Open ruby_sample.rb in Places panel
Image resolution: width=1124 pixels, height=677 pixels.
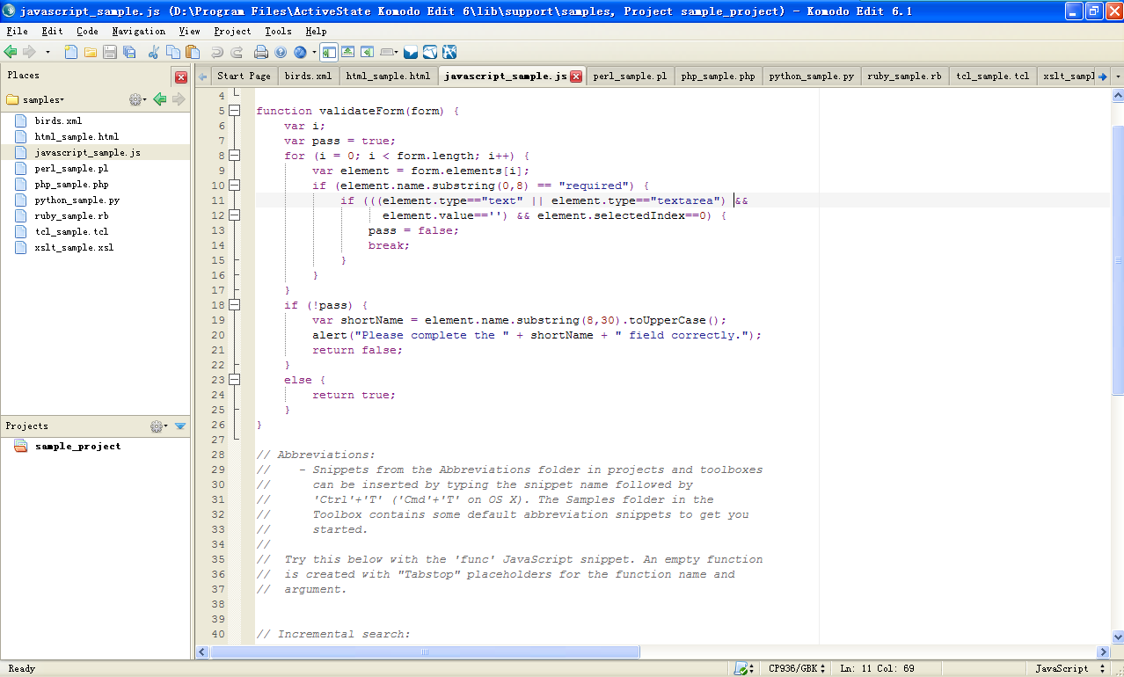point(71,215)
